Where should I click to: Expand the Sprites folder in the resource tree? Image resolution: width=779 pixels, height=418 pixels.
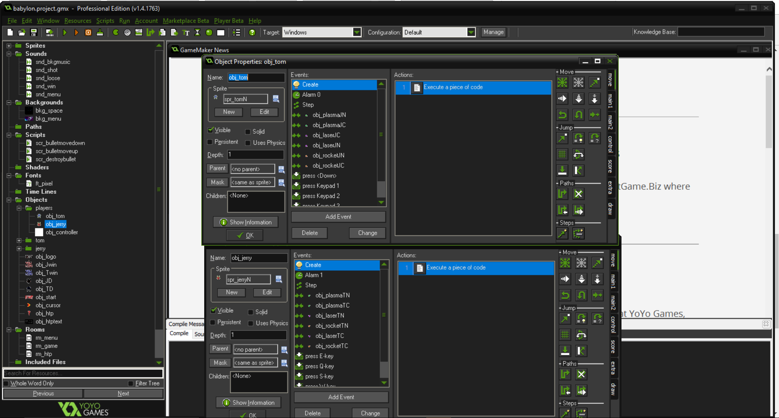pos(9,46)
